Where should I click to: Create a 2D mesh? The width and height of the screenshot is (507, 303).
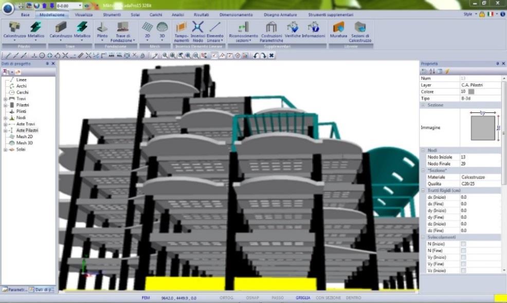click(x=147, y=31)
